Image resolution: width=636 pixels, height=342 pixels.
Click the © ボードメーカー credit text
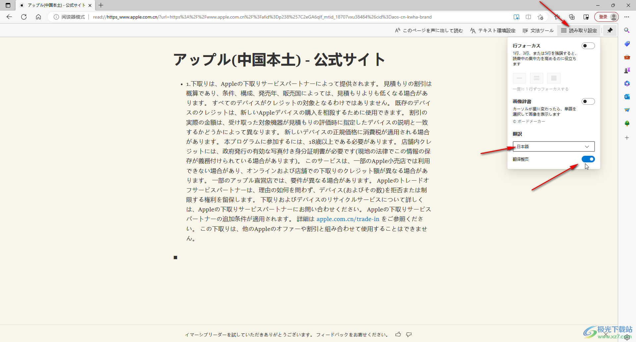point(529,122)
